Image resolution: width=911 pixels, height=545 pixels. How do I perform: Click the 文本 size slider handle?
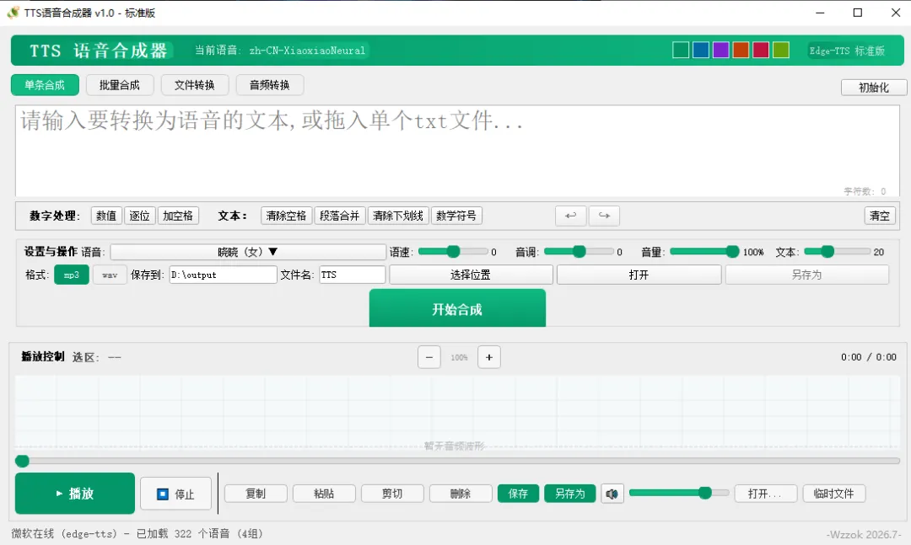click(x=827, y=251)
